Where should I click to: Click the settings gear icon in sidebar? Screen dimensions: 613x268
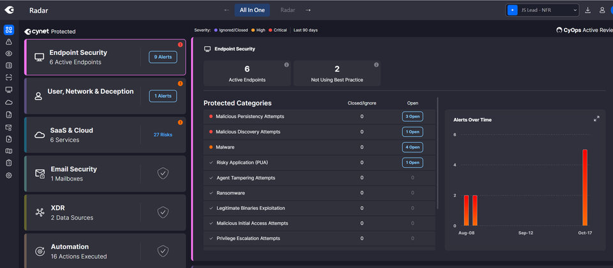pyautogui.click(x=9, y=175)
